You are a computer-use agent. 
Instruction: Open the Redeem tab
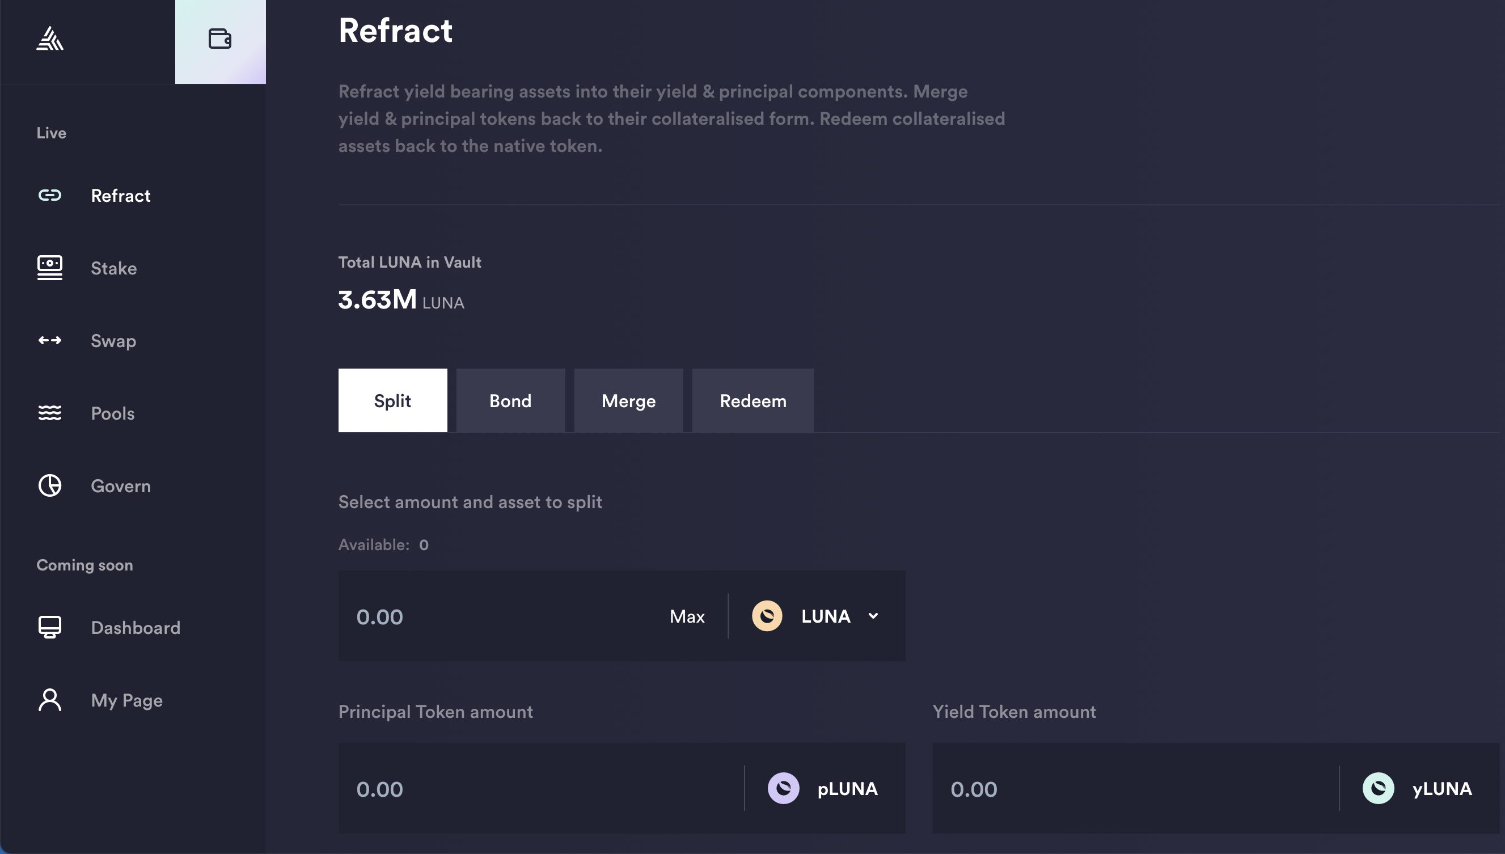pyautogui.click(x=752, y=400)
